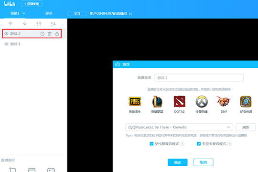Image resolution: width=258 pixels, height=172 pixels.
Task: Open the edit icon for 游戏 2
Action: click(43, 34)
